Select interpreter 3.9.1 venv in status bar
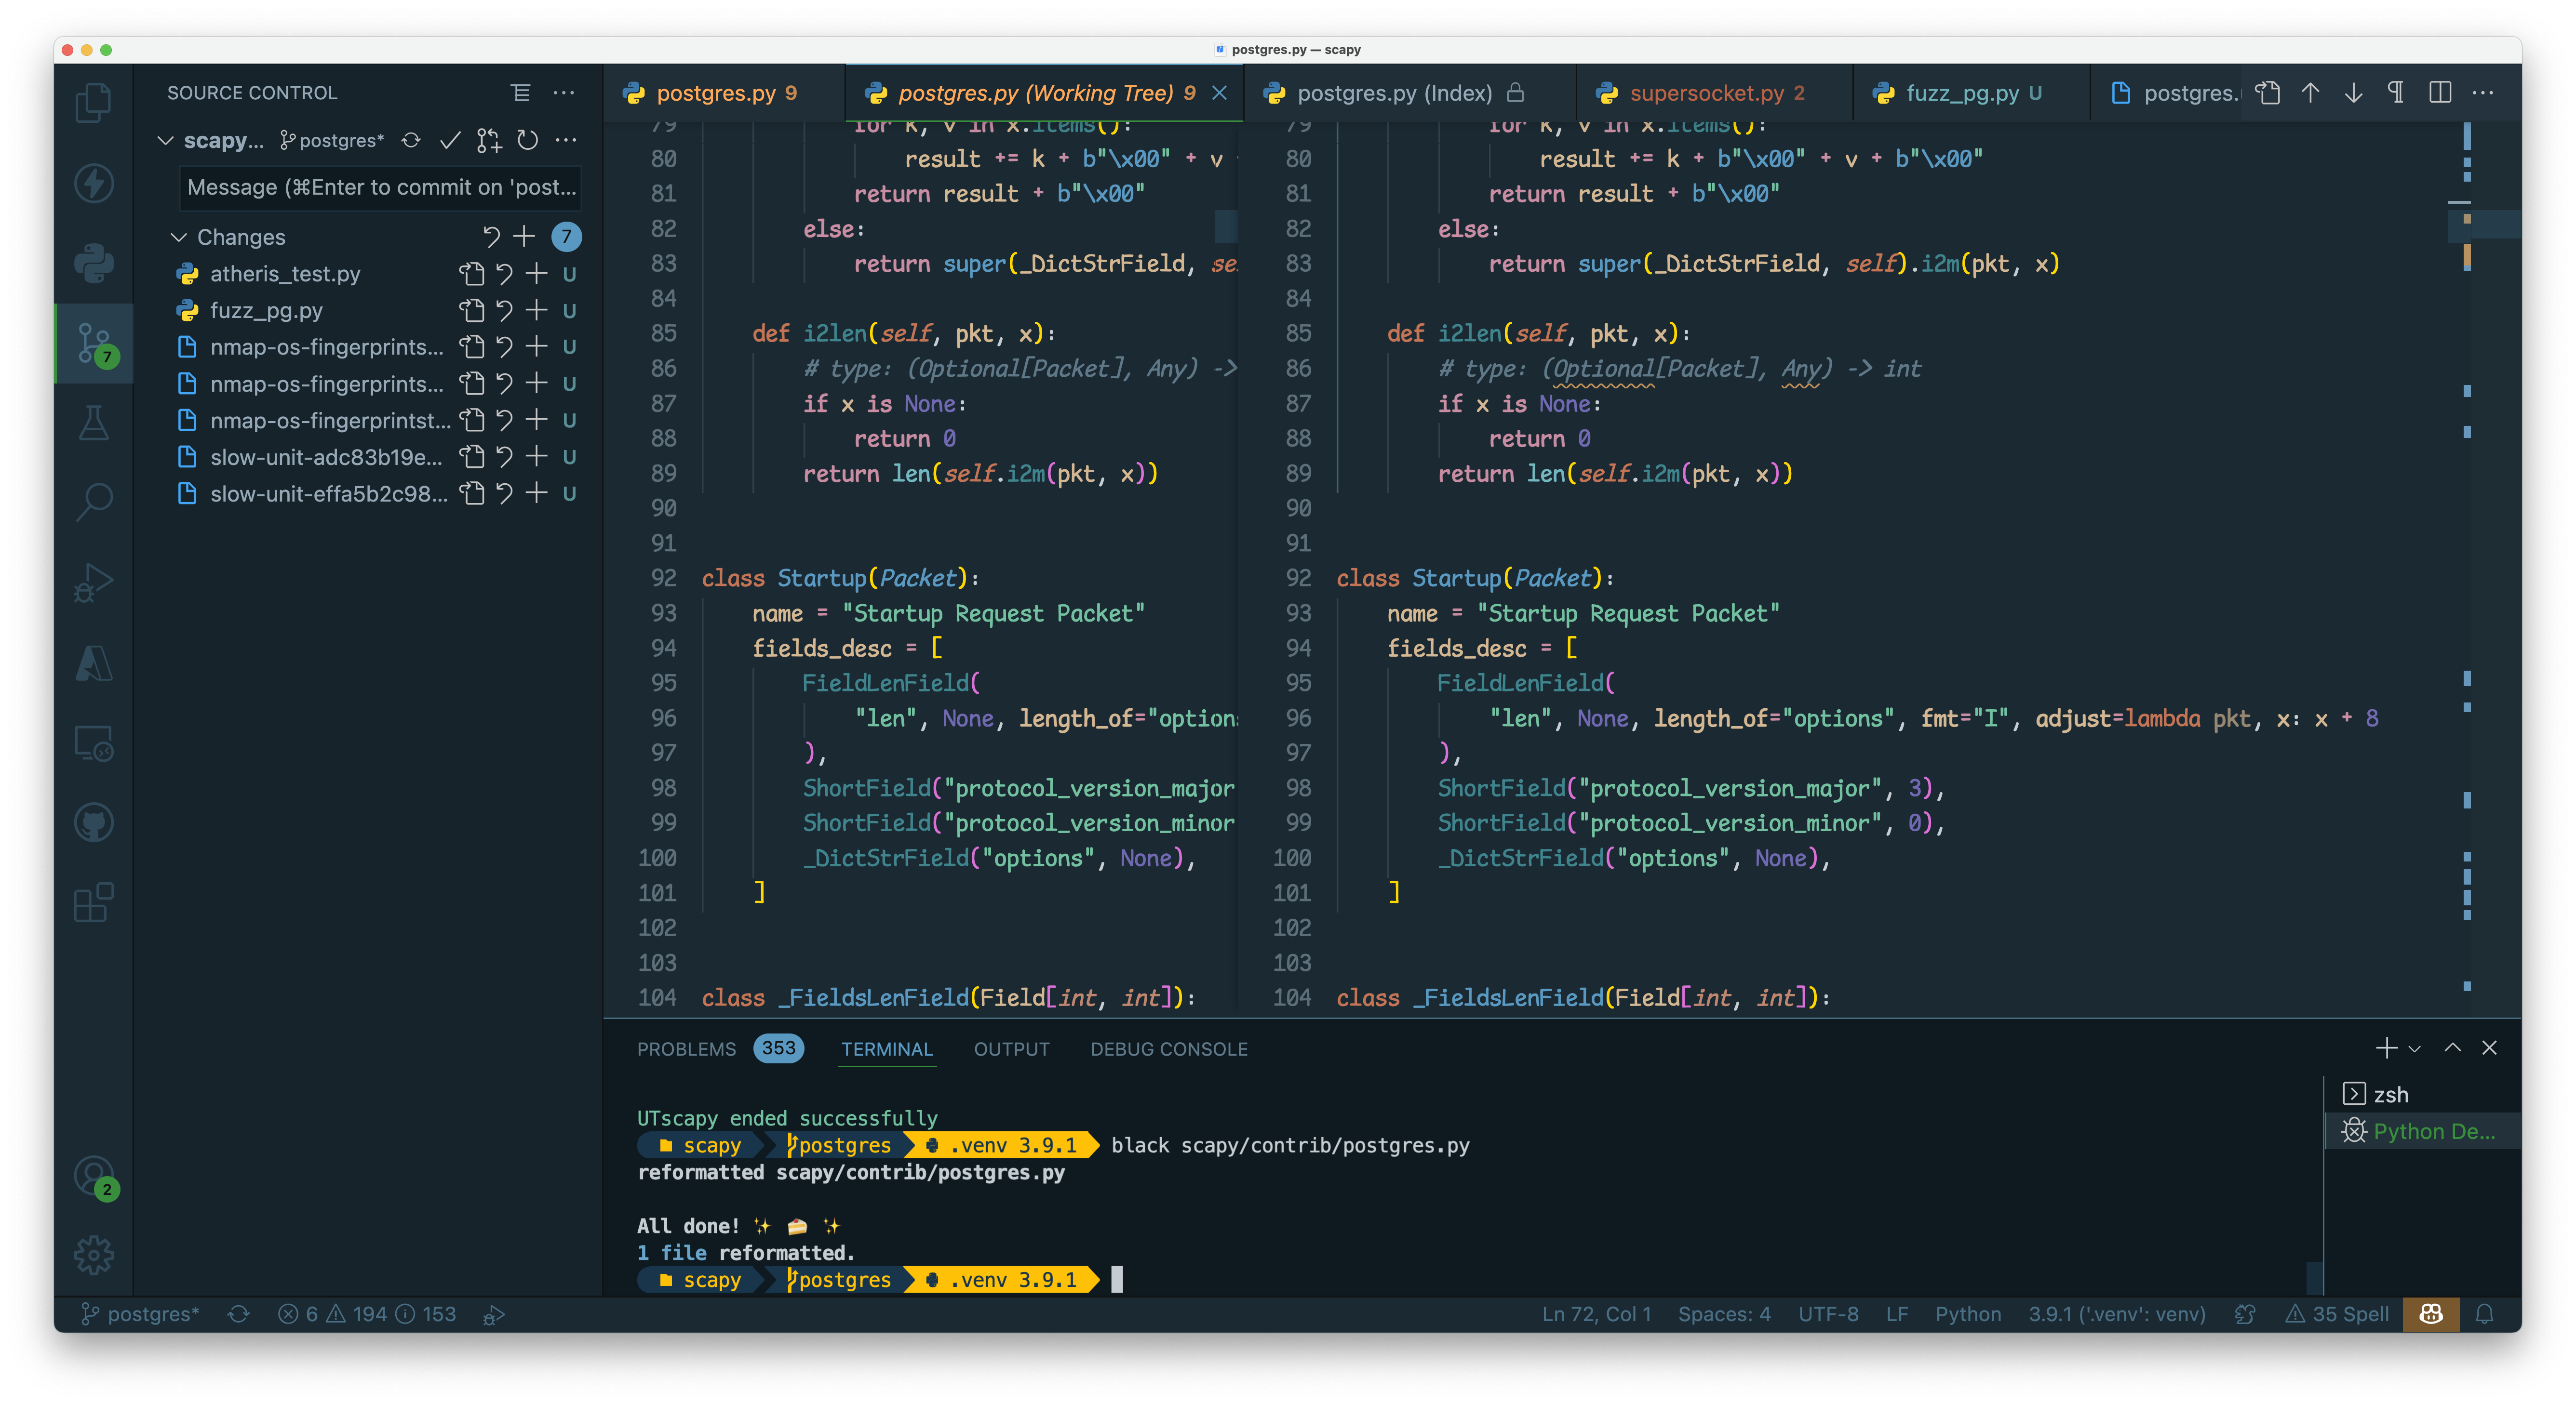Viewport: 2576px width, 1404px height. [x=2116, y=1314]
